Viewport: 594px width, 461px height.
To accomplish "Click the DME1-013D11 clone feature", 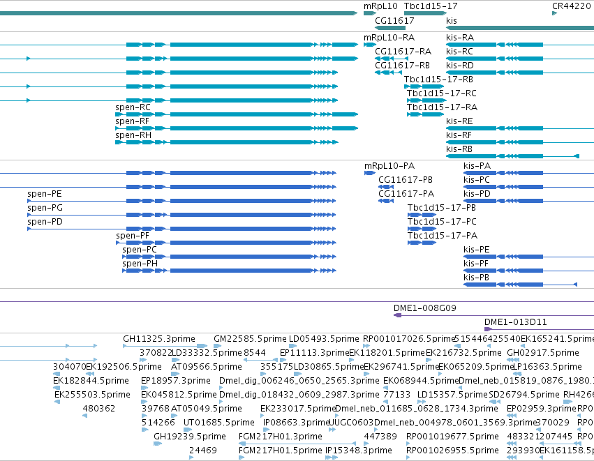I will tap(516, 322).
